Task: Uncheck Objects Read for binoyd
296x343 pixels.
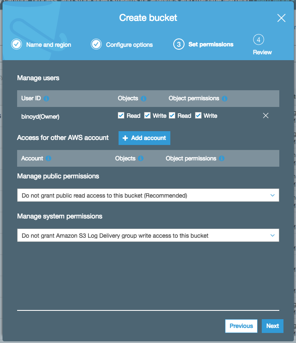Action: click(121, 115)
